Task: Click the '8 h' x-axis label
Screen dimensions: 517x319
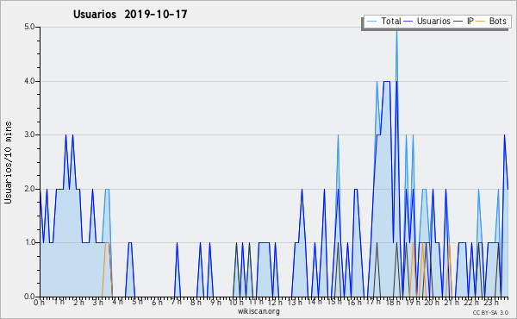Action: pos(196,302)
